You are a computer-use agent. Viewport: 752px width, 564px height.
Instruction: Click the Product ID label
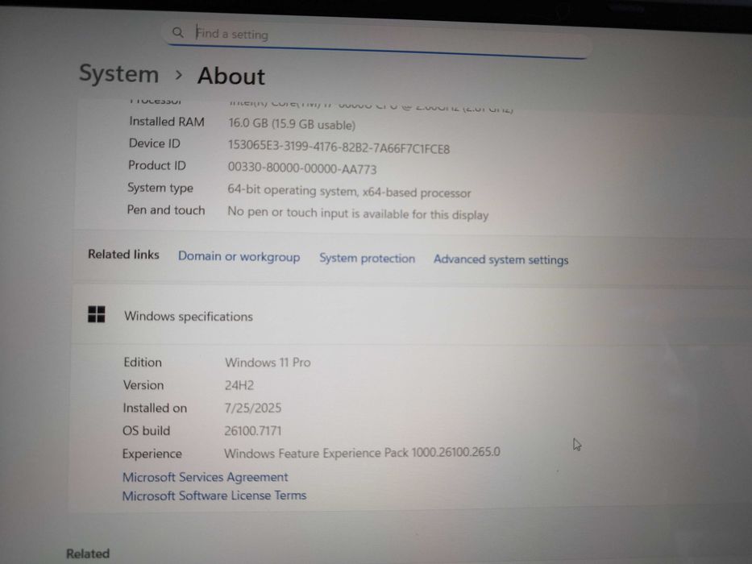click(157, 165)
